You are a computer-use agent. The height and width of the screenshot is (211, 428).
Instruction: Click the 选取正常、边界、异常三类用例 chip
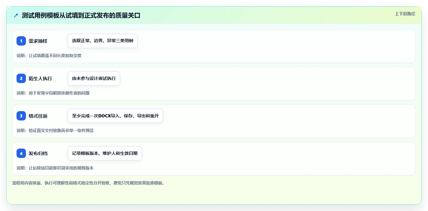point(103,41)
